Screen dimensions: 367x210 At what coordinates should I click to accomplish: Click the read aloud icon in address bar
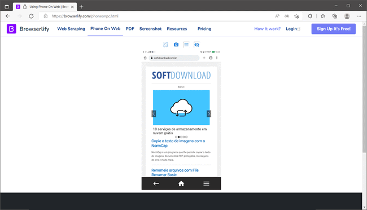click(277, 16)
